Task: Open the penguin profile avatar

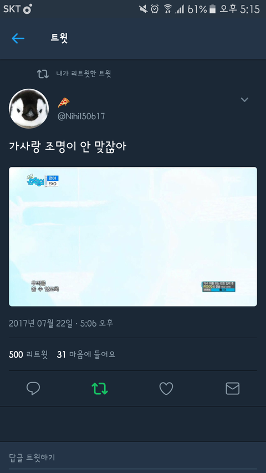Action: (29, 108)
